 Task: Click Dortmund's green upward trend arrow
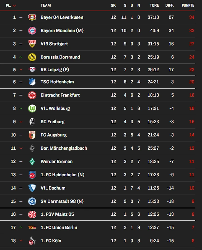[x=21, y=57]
